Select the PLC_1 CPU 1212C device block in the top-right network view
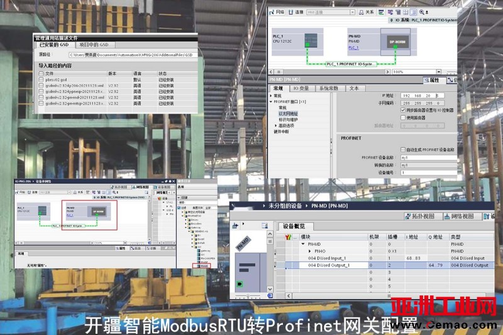The image size is (503, 335). click(297, 41)
